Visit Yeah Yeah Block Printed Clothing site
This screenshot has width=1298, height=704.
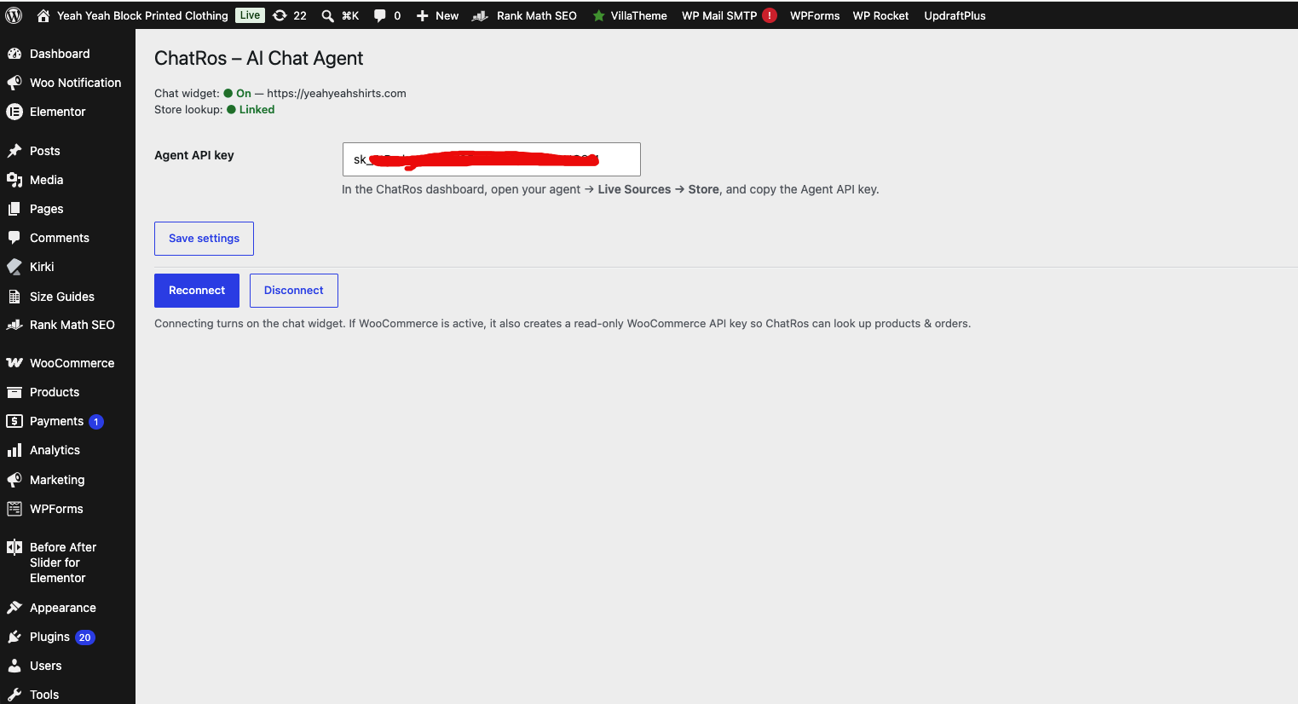click(x=142, y=15)
